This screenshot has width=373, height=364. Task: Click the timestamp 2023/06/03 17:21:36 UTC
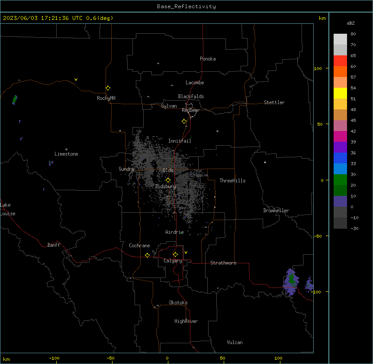pos(43,18)
